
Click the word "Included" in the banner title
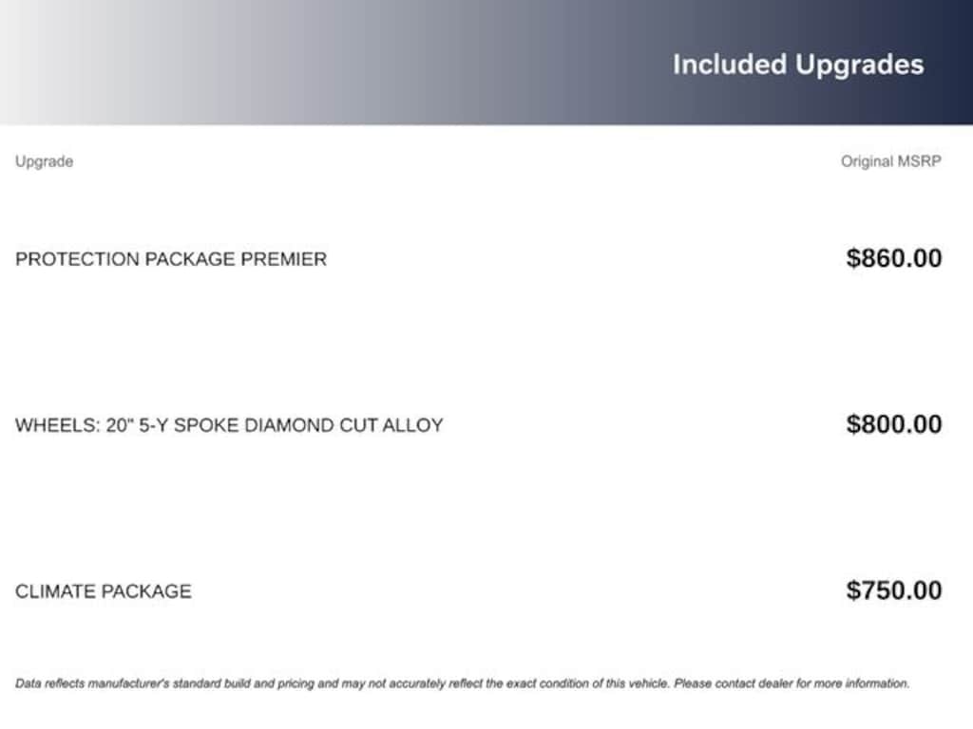tap(730, 65)
